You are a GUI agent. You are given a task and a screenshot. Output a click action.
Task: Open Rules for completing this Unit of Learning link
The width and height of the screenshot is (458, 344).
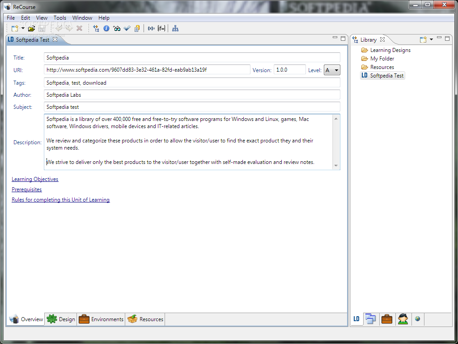click(61, 199)
